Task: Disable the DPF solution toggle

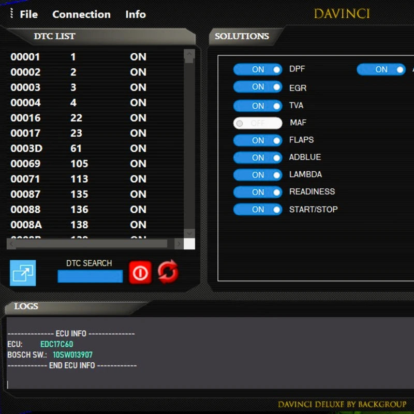Action: (258, 69)
